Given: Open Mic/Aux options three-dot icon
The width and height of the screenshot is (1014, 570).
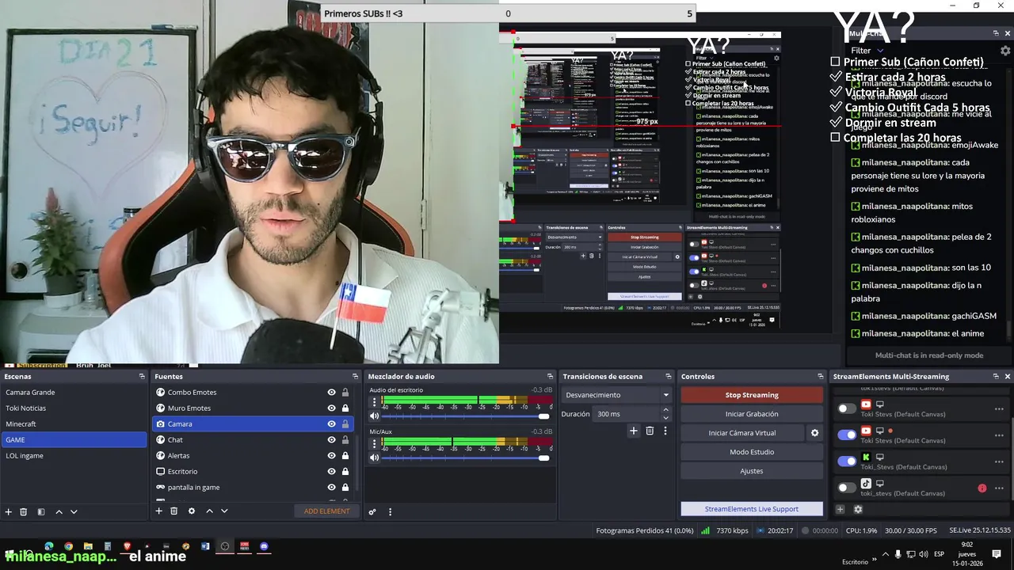Looking at the screenshot, I should [x=375, y=443].
